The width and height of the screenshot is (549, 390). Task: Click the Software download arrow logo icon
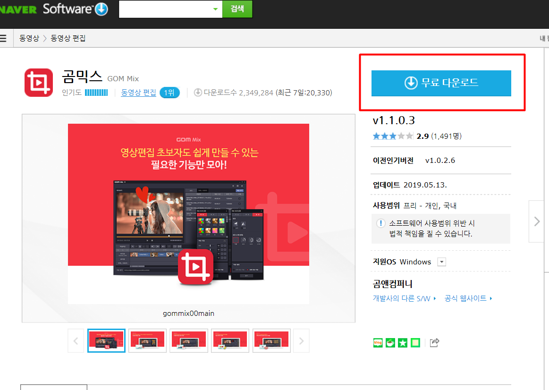click(101, 9)
